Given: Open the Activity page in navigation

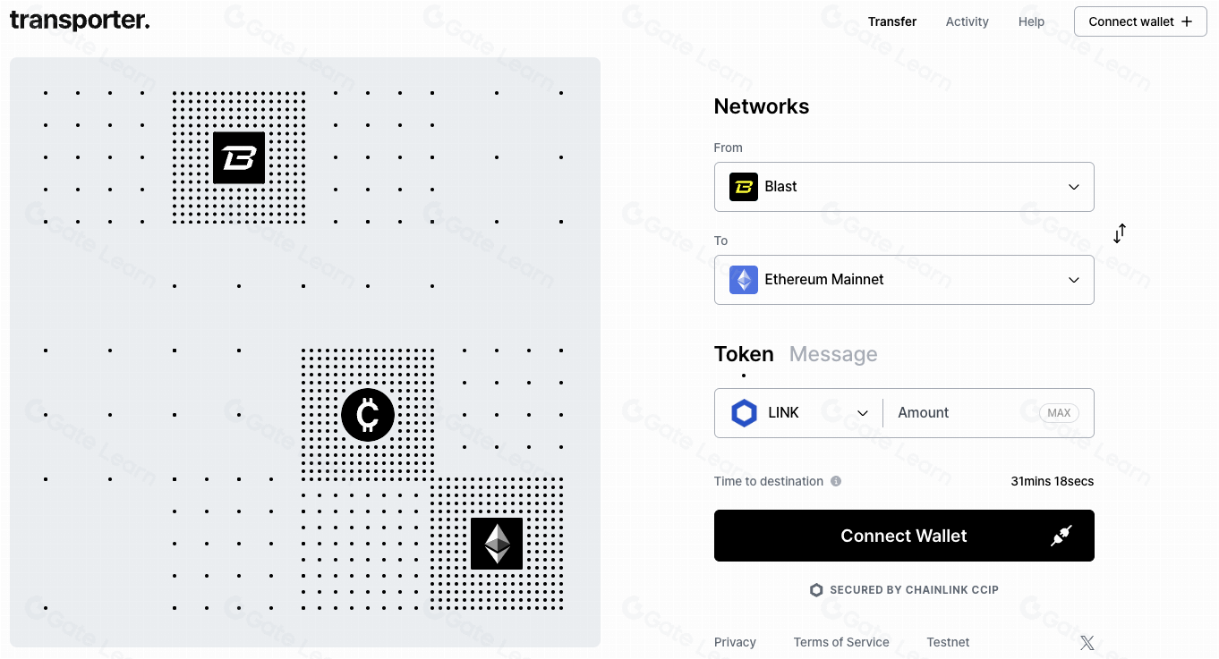Looking at the screenshot, I should [x=967, y=21].
